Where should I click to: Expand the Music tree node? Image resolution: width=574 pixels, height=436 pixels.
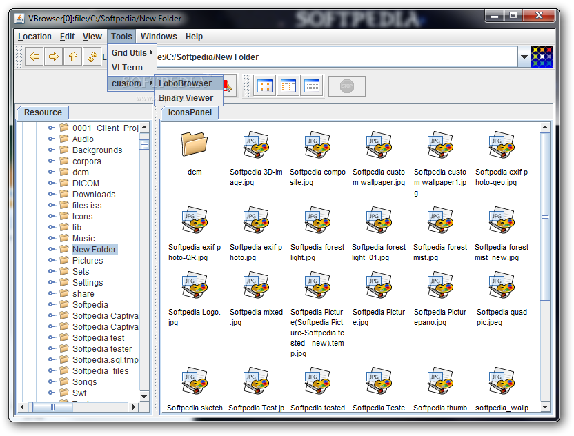52,238
